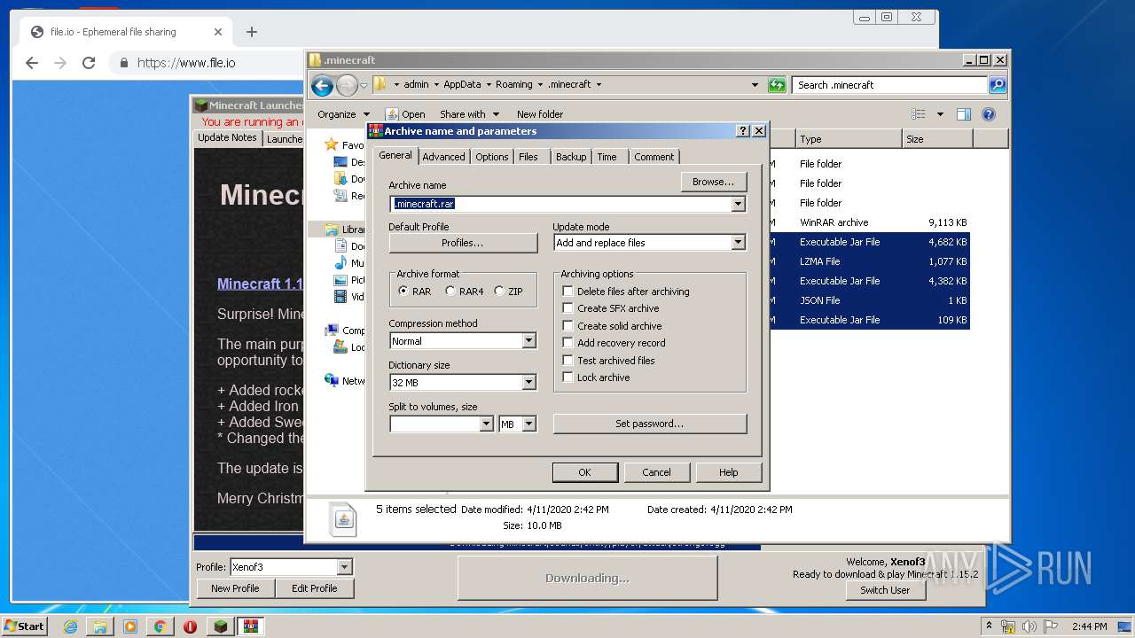The image size is (1135, 638).
Task: Enable Delete files after archiving
Action: pyautogui.click(x=567, y=292)
